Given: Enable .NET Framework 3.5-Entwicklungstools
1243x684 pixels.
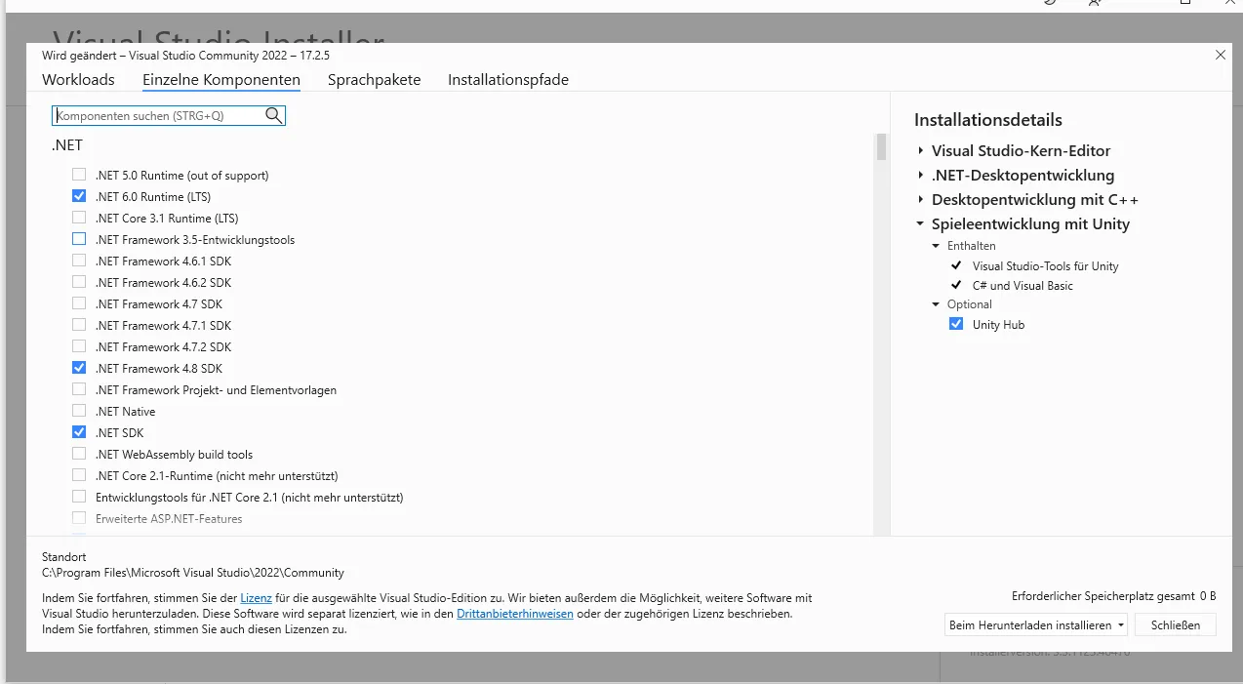Looking at the screenshot, I should click(x=79, y=239).
